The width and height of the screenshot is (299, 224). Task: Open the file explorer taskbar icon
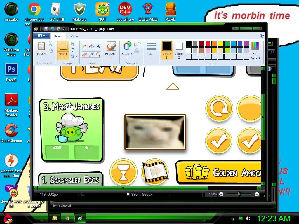[x=55, y=218]
